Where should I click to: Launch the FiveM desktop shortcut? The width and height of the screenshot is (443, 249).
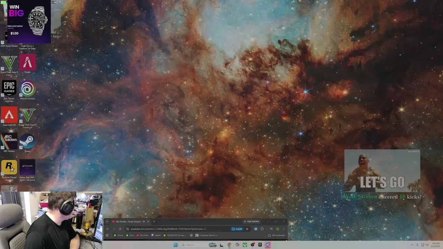click(x=27, y=64)
